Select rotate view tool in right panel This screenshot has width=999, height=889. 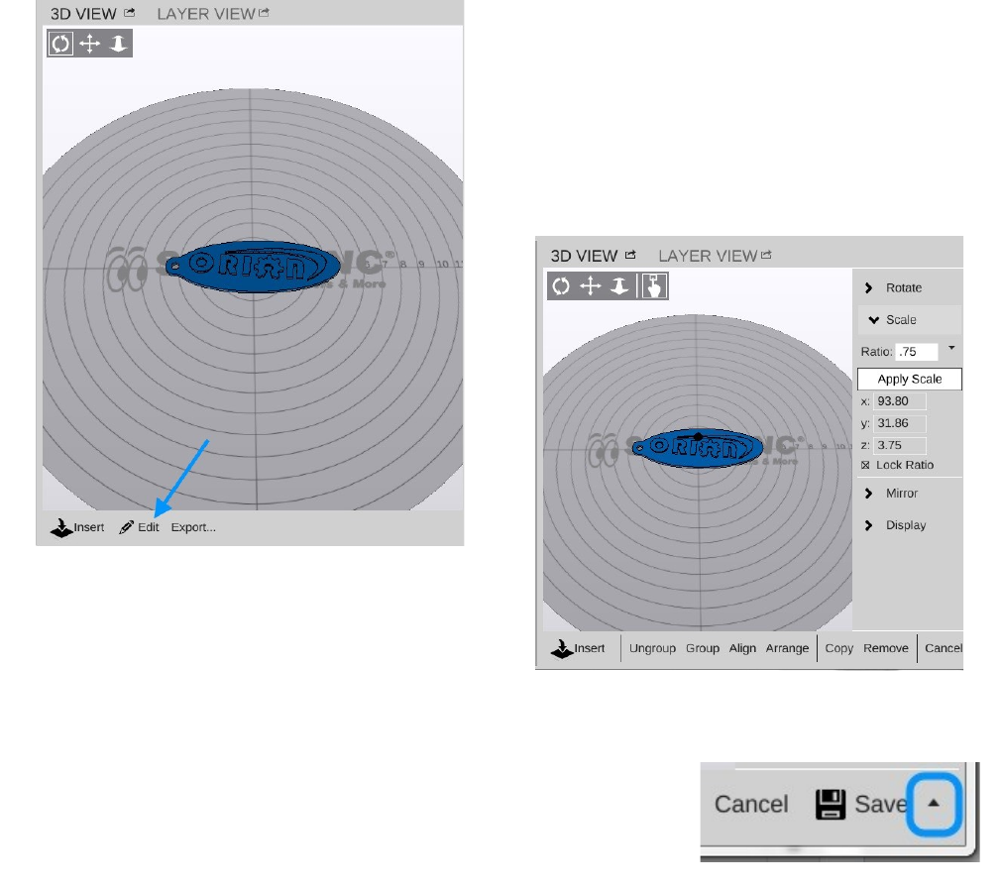coord(561,286)
